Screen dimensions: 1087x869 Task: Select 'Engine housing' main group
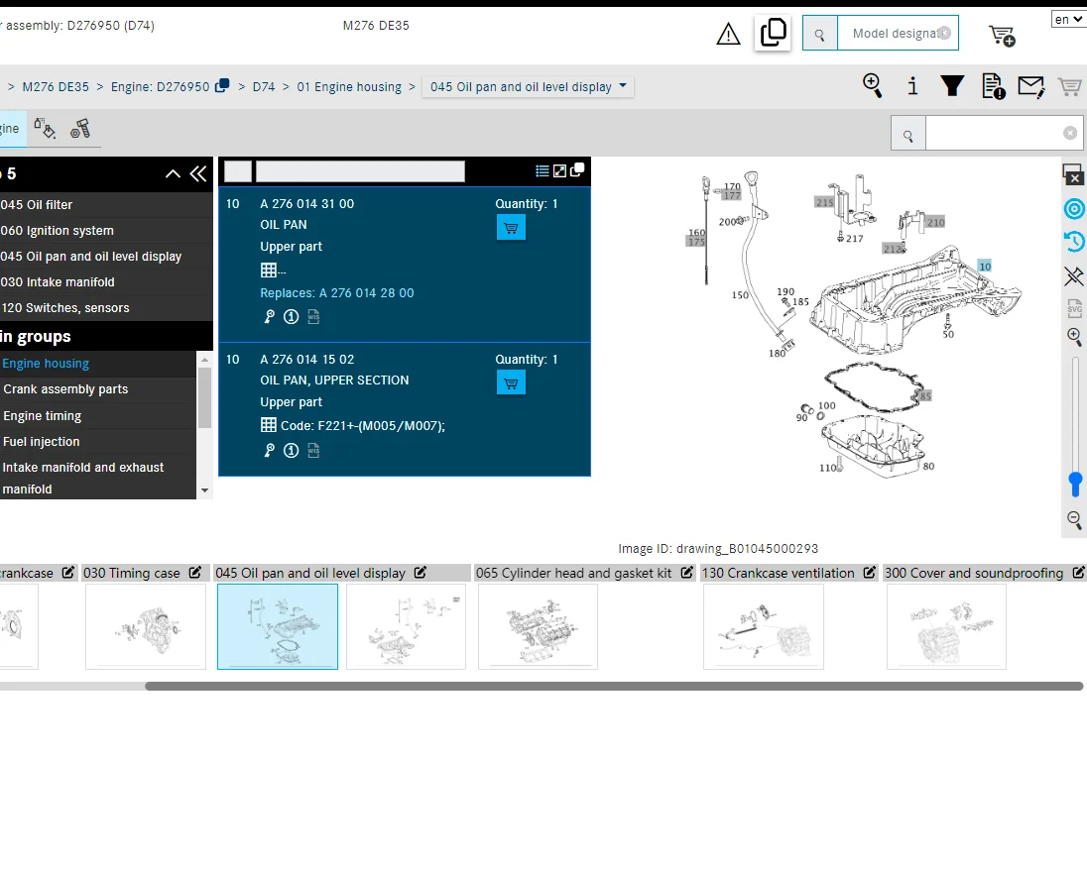[98, 364]
